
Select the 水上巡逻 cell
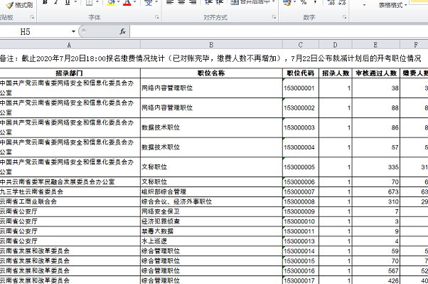(211, 241)
